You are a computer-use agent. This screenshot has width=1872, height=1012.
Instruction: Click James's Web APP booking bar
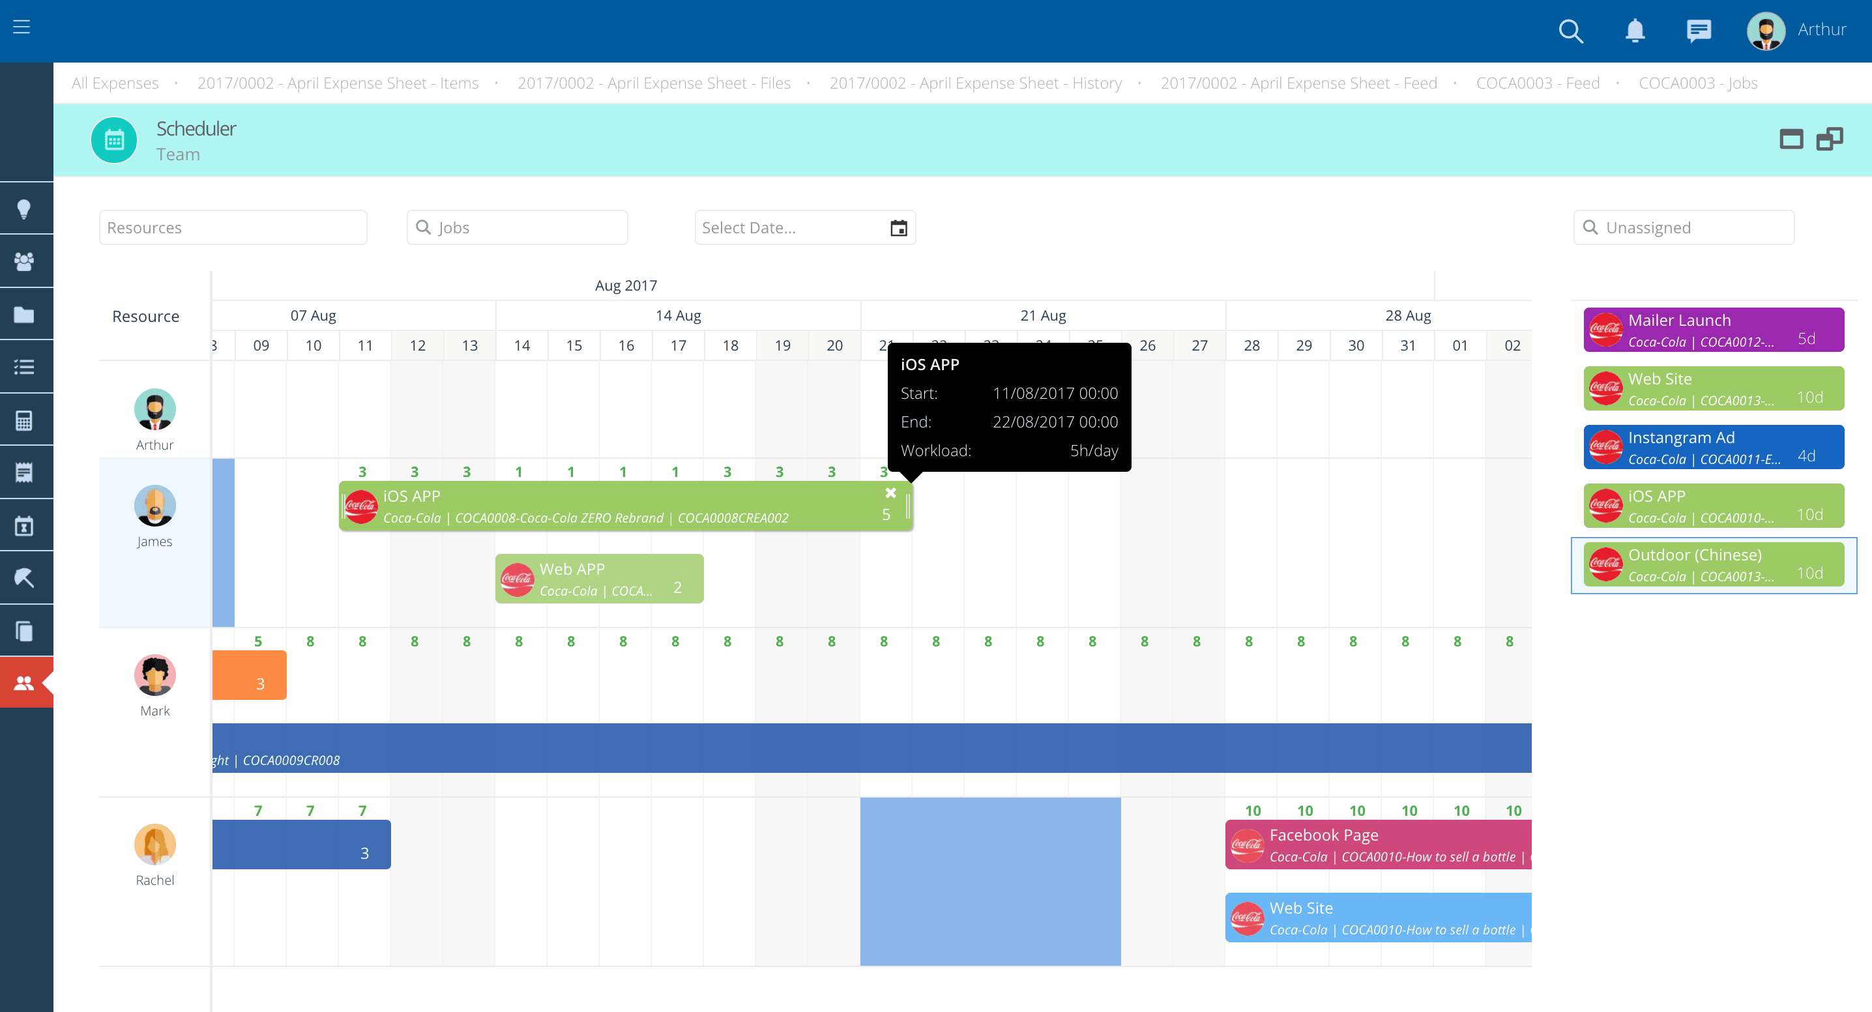[600, 579]
